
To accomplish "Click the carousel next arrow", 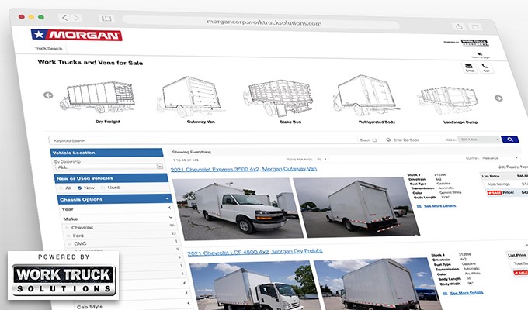I will pyautogui.click(x=498, y=98).
